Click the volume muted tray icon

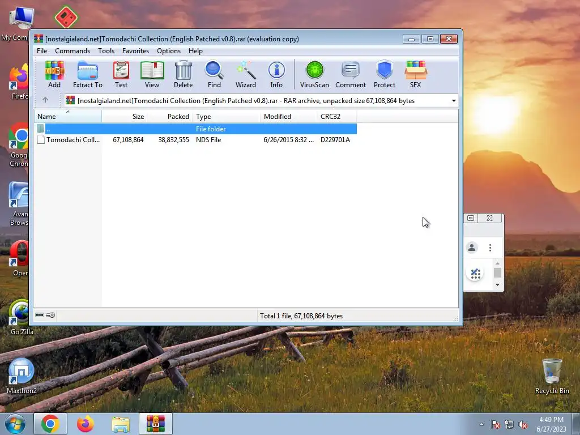coord(523,425)
